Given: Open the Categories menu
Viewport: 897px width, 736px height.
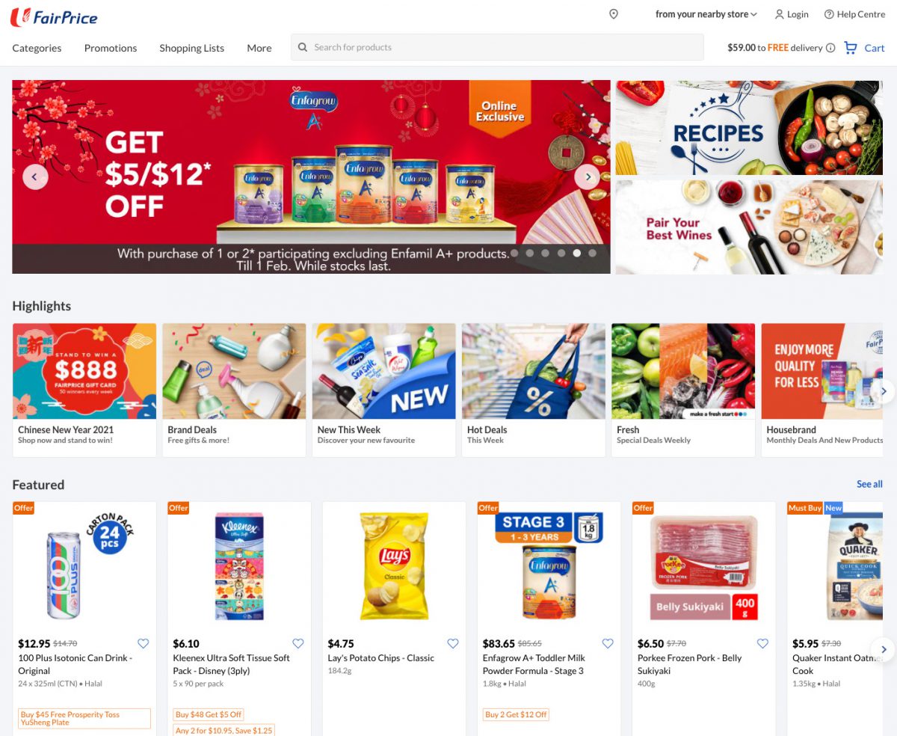Looking at the screenshot, I should (x=37, y=48).
